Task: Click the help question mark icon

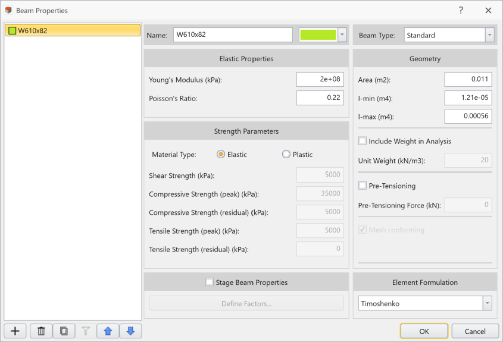Action: (461, 10)
